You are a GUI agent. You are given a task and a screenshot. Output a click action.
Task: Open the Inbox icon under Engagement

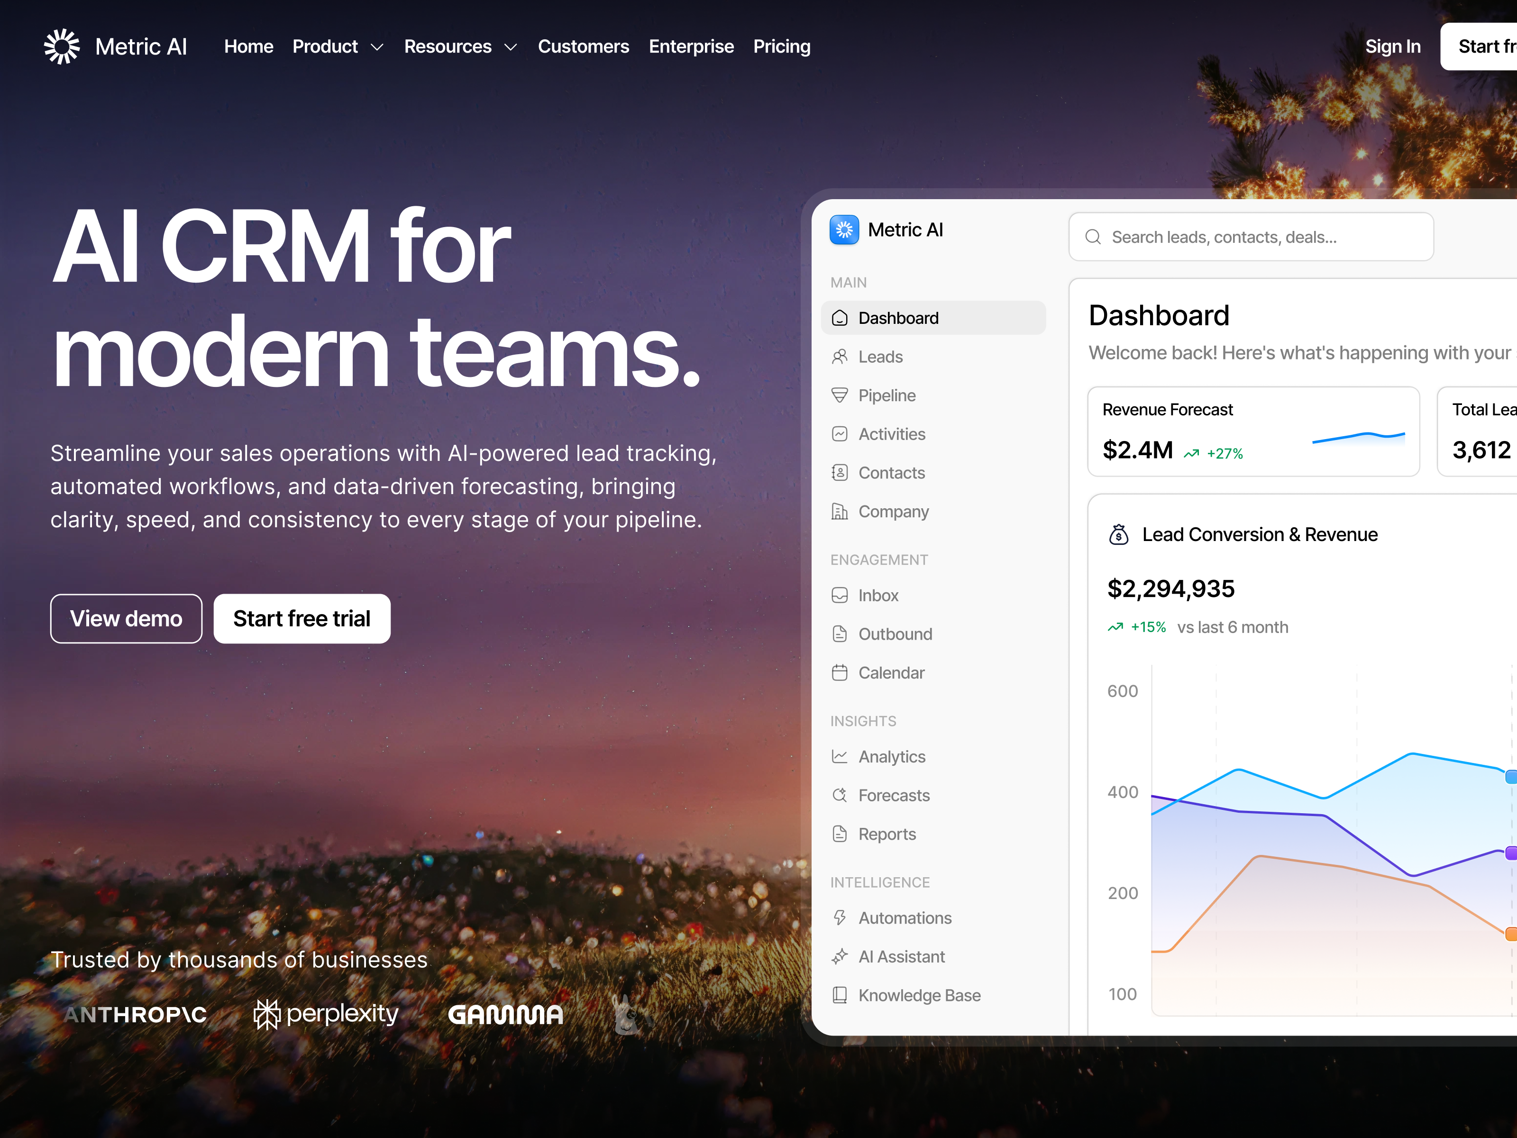tap(840, 596)
